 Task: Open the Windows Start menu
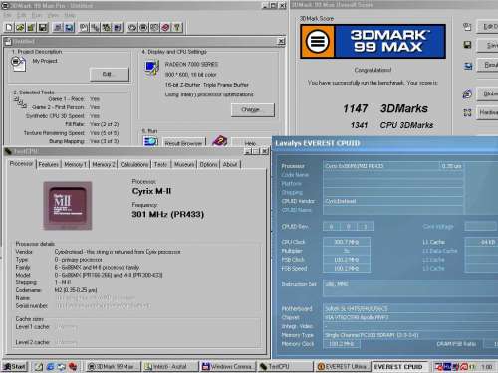click(15, 366)
